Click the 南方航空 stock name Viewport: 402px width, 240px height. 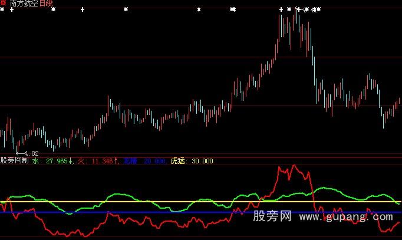24,4
